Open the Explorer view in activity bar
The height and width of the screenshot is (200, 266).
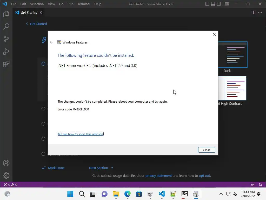click(6, 14)
